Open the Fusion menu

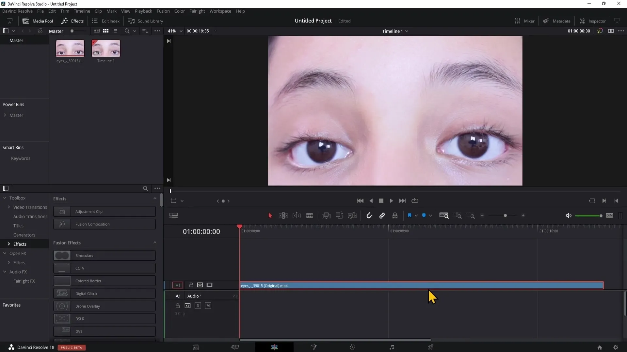point(163,11)
